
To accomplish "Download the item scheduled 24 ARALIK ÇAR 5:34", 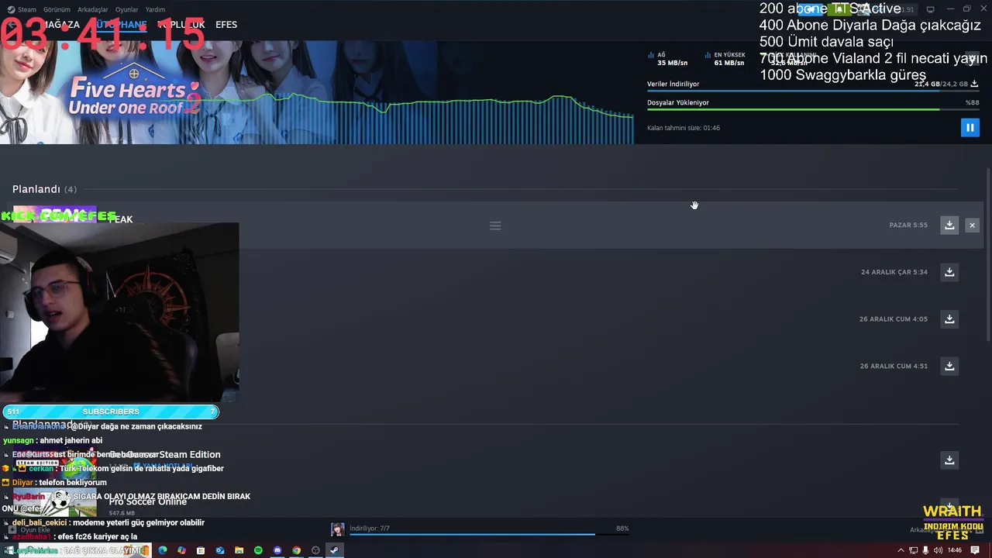I will coord(949,272).
